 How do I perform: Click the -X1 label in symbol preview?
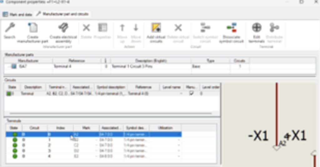[258, 136]
